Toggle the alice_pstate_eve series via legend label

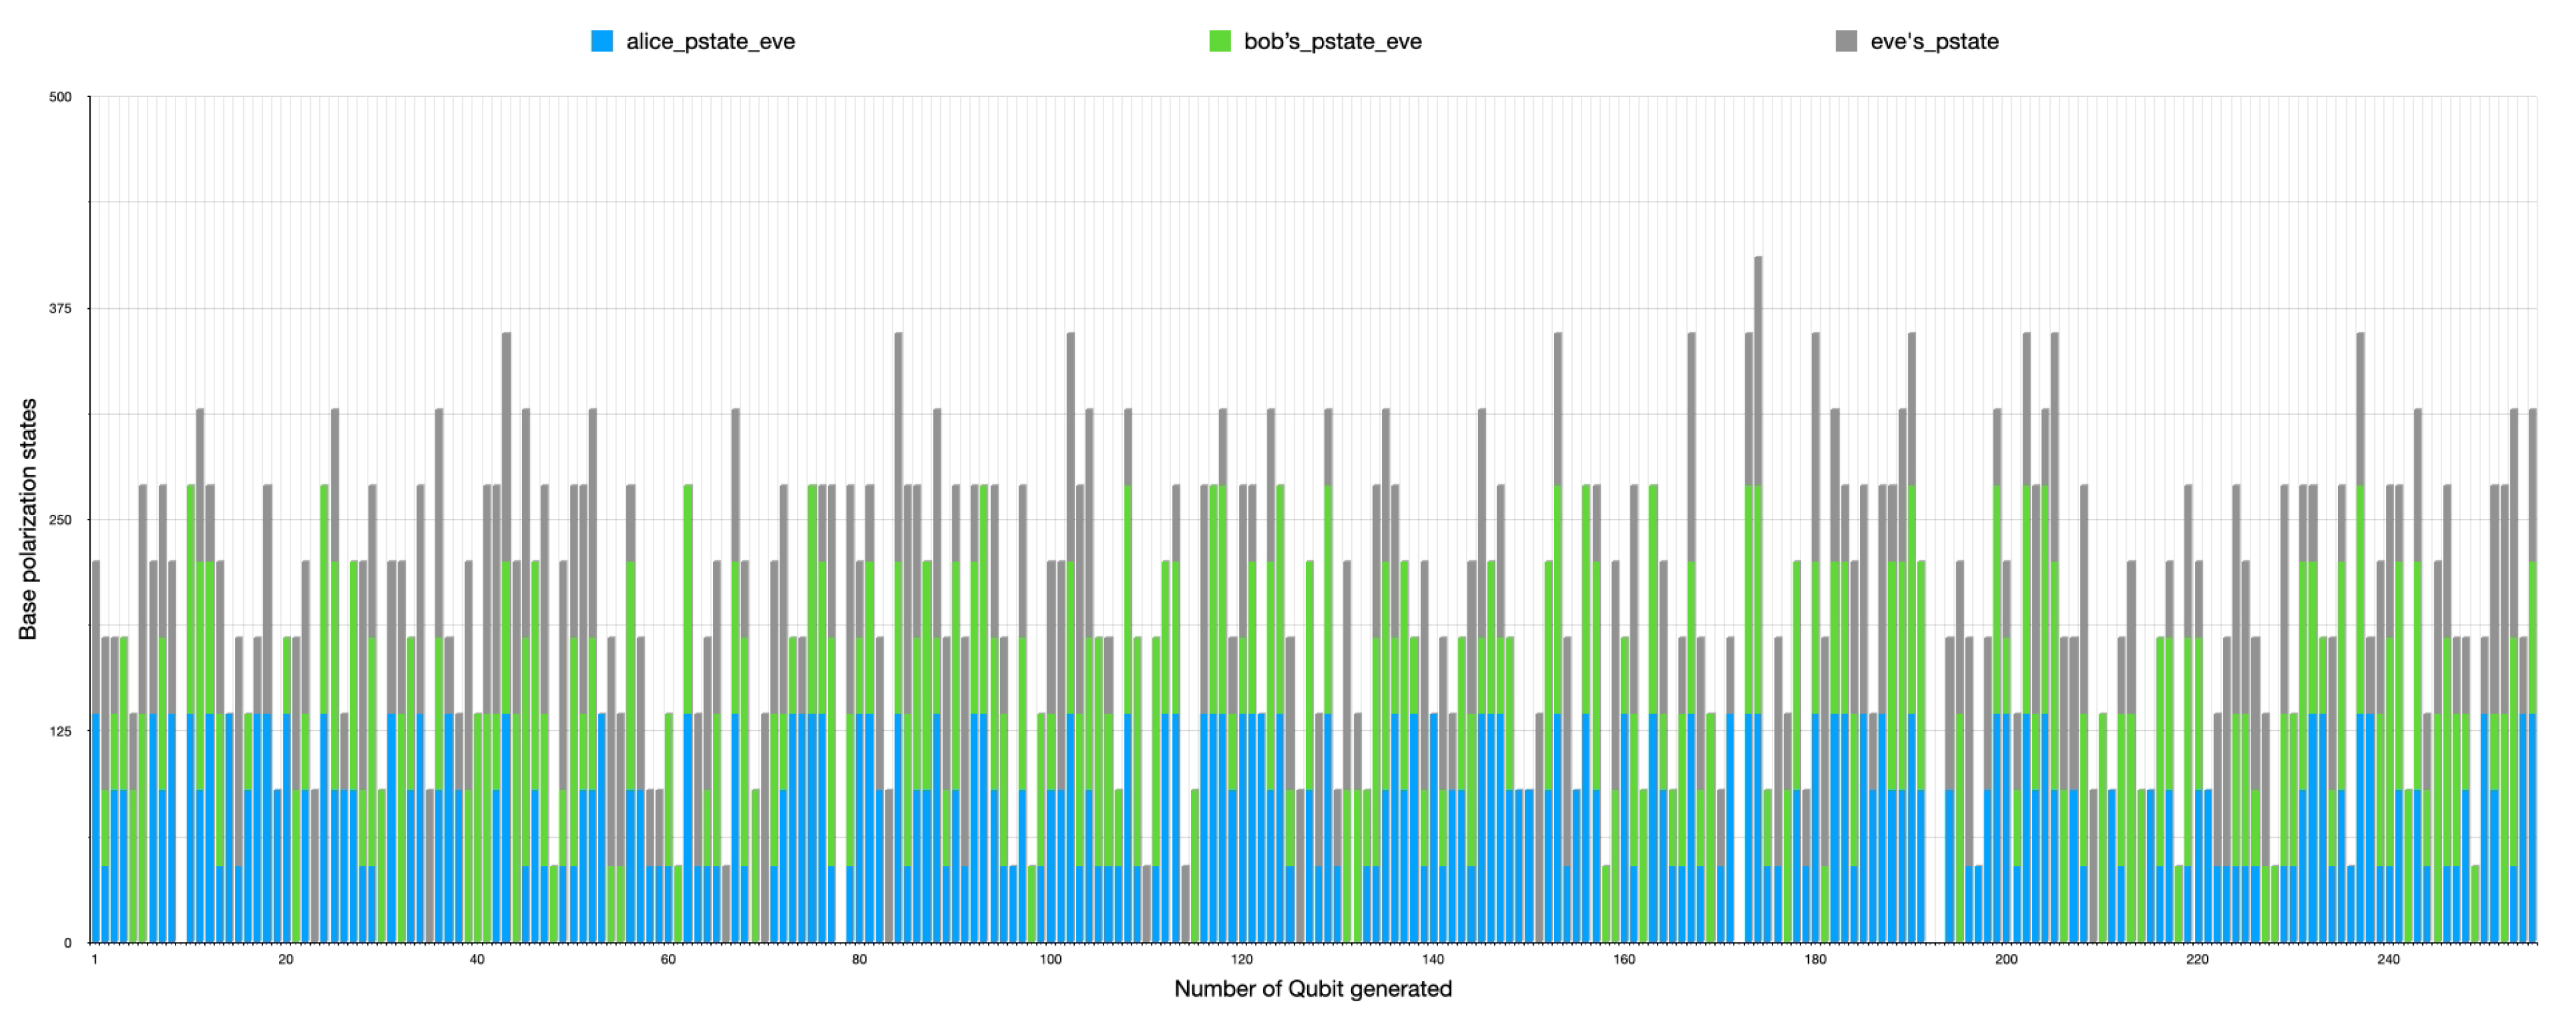click(x=710, y=41)
